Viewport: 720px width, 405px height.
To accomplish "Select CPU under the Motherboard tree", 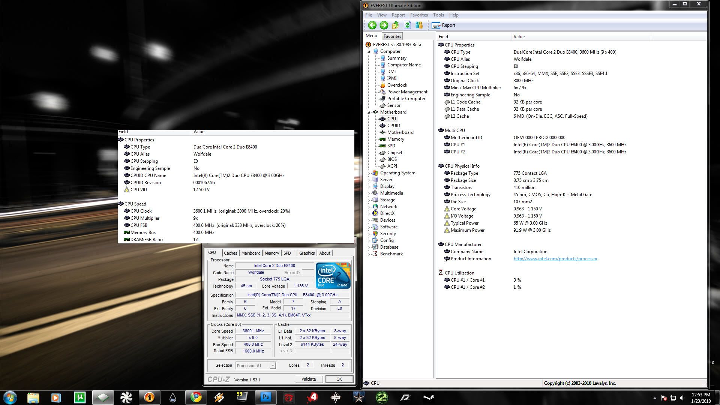I will click(x=391, y=118).
